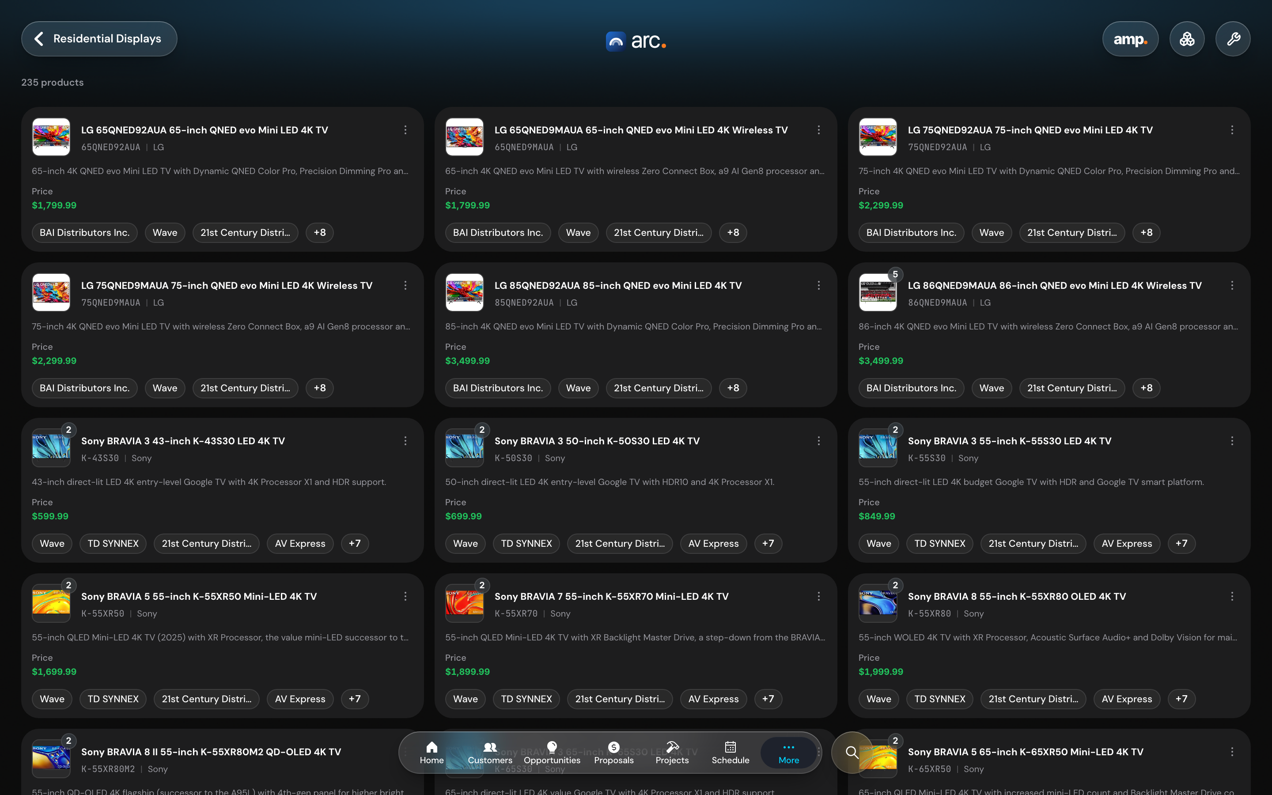Click TD SYNNEX tag on Sony K-50S30 card
The width and height of the screenshot is (1272, 795).
(x=526, y=544)
